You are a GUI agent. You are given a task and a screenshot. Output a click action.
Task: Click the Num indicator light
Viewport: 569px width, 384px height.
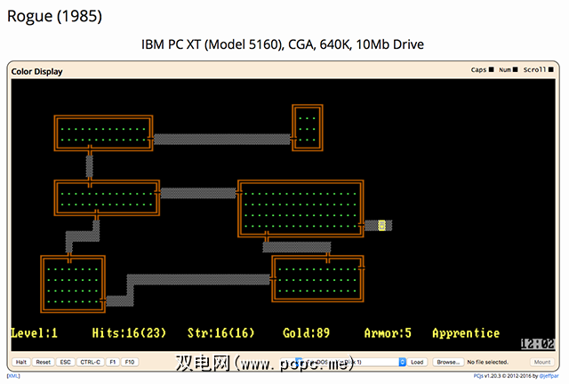pyautogui.click(x=515, y=69)
